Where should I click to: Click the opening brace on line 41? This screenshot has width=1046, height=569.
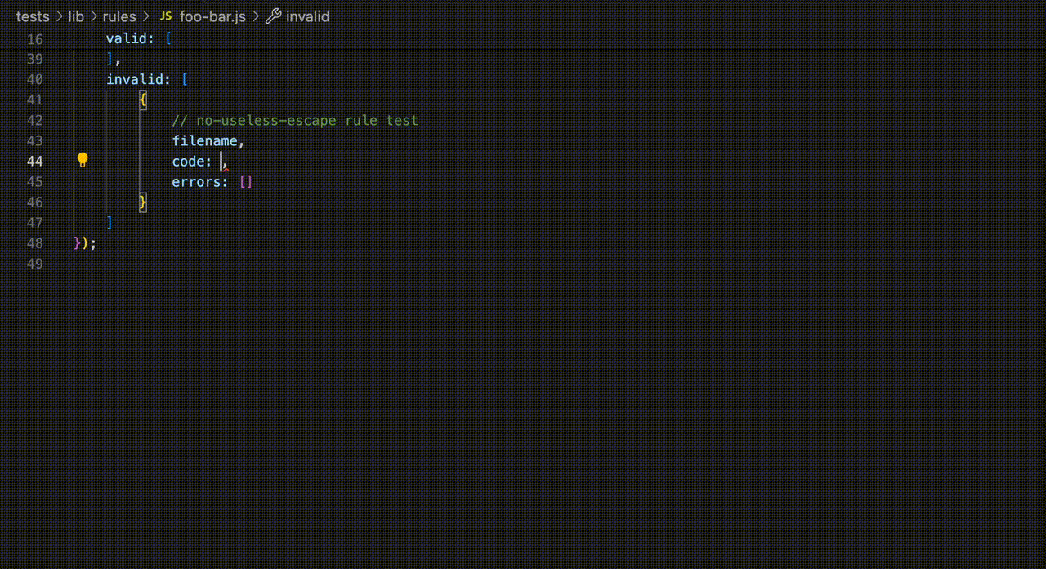[x=143, y=100]
